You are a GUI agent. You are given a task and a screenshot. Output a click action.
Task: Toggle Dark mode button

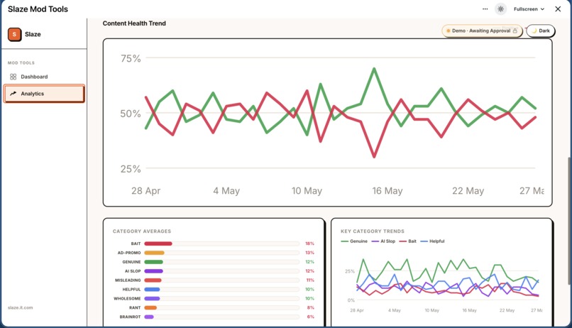[541, 31]
